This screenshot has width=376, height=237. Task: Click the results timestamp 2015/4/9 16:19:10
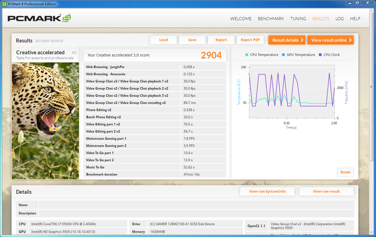49,41
